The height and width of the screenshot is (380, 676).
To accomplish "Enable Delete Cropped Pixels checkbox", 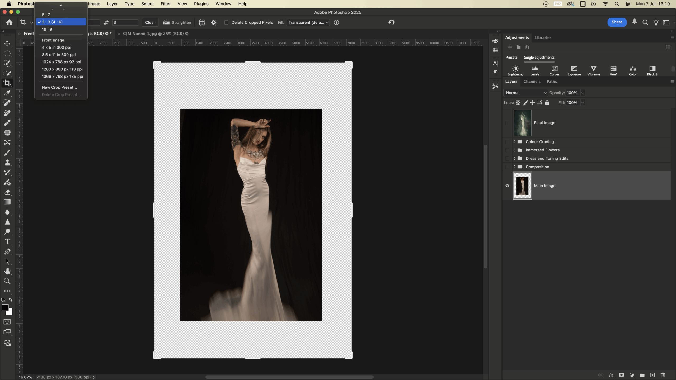I will (226, 22).
